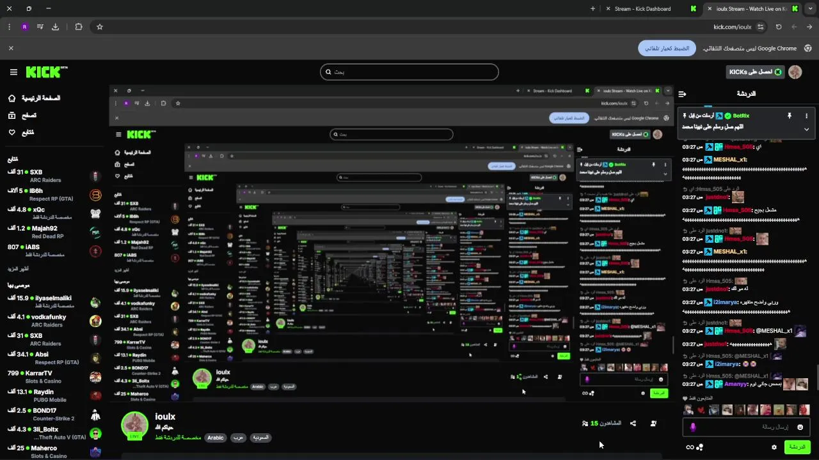Click the إرسال رسالة chat message field
Viewport: 819px width, 460px height.
(x=746, y=427)
